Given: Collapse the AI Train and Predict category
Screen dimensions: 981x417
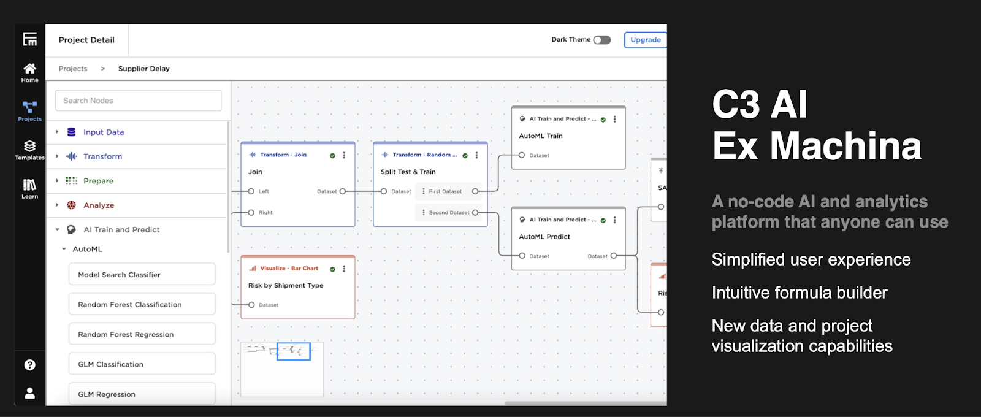Looking at the screenshot, I should 58,230.
